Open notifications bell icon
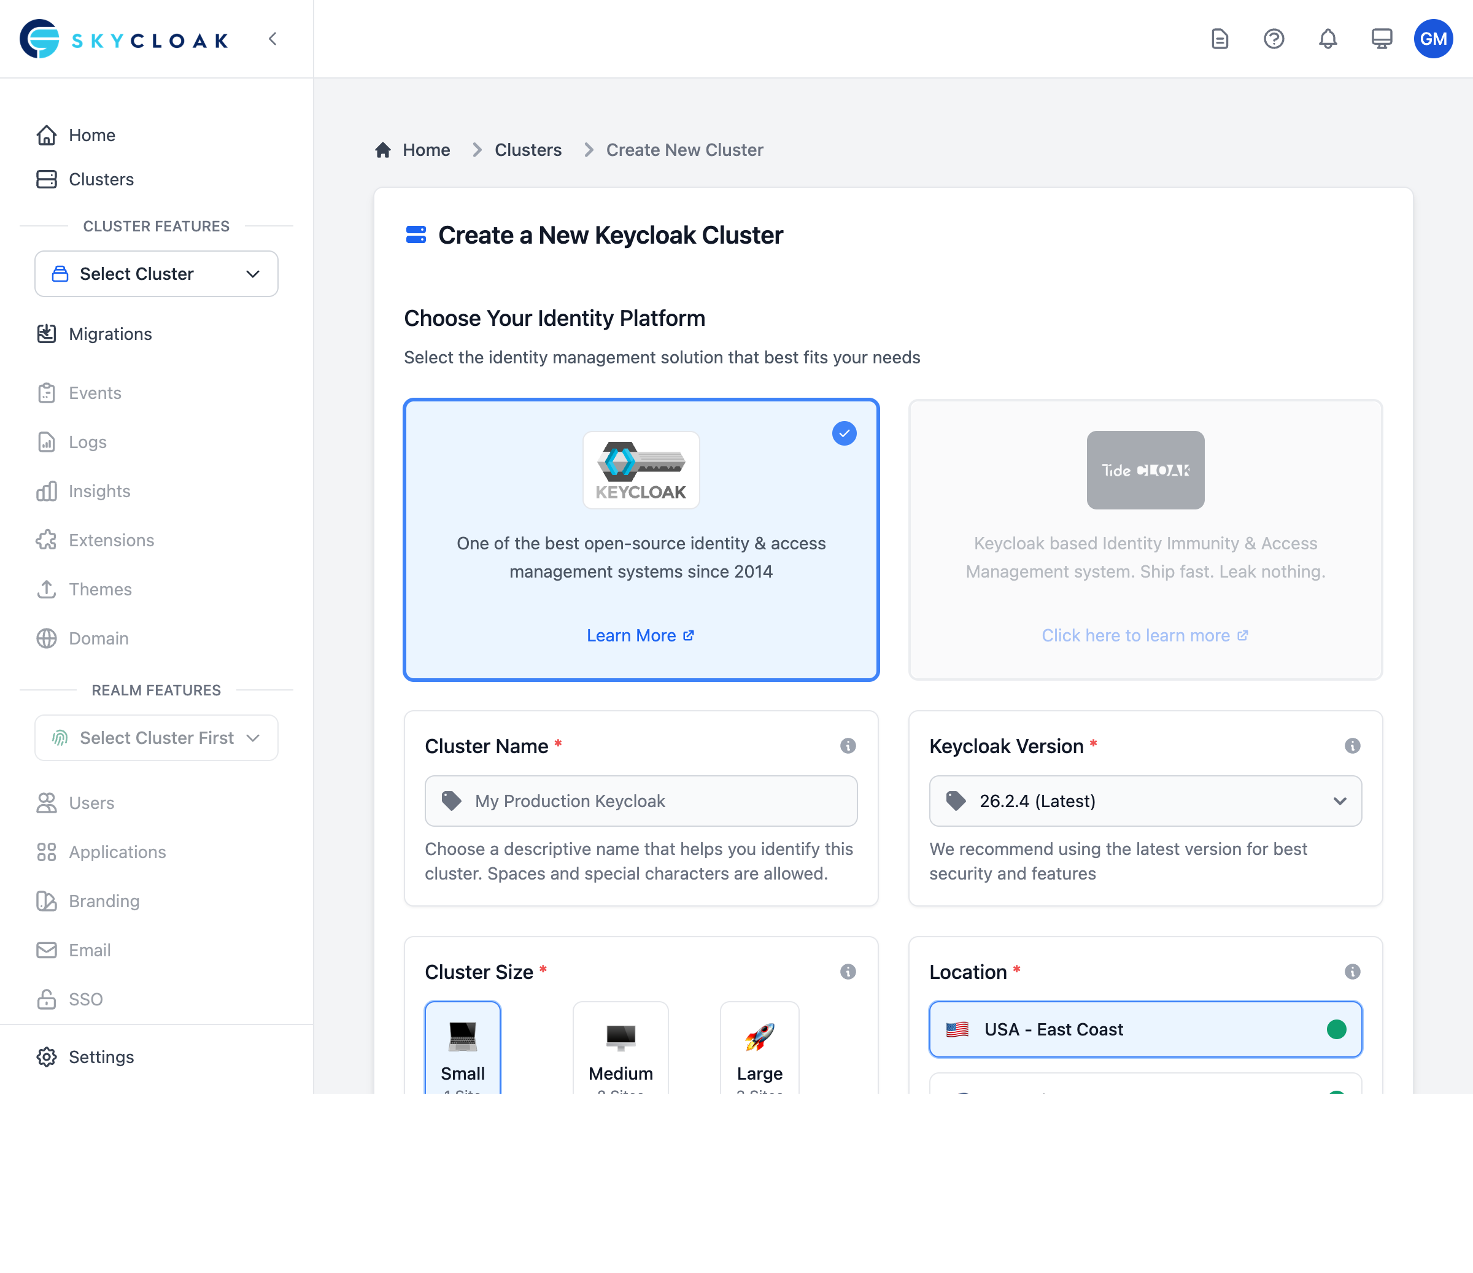The width and height of the screenshot is (1473, 1273). tap(1328, 39)
